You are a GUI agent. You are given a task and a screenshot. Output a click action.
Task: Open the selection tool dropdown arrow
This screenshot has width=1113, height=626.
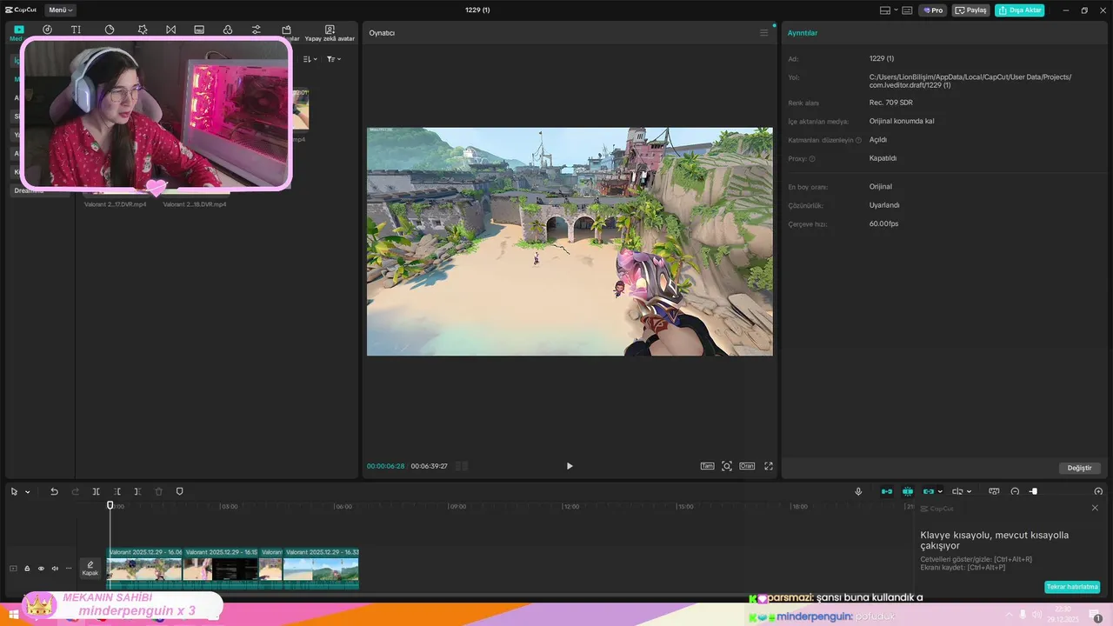point(28,492)
